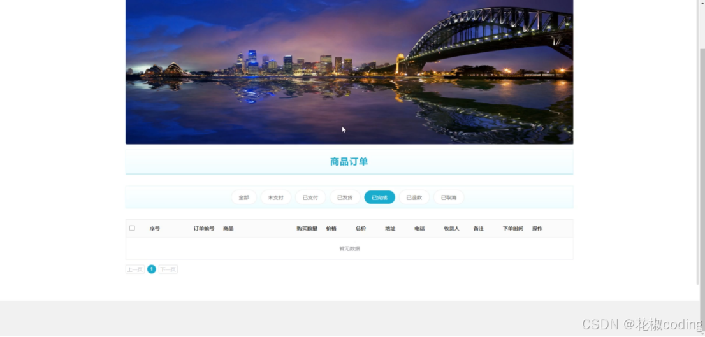Click the 地址 column header
Screen dimensions: 705x337
390,229
